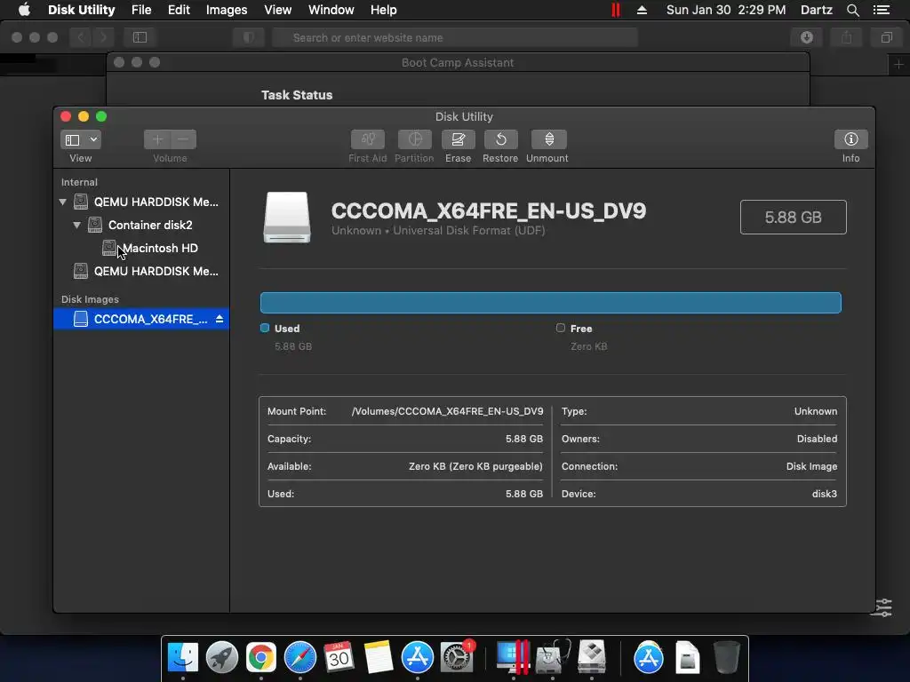Add a new Safari tab
Screen dimensions: 910x682
pos(898,64)
